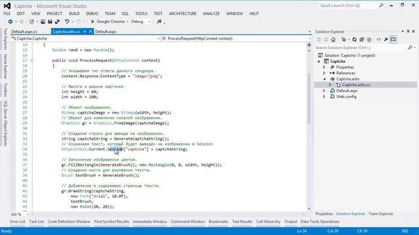
Task: Open the FILE menu
Action: [x=7, y=14]
